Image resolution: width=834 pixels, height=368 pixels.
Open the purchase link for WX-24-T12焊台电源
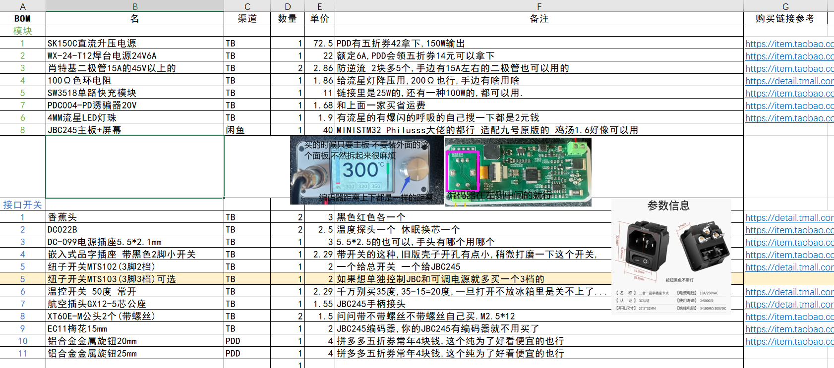pyautogui.click(x=789, y=56)
